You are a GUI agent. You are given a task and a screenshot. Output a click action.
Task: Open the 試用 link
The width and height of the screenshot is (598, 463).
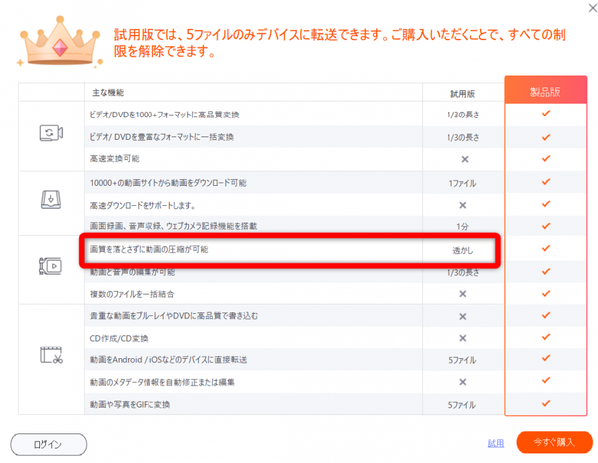pyautogui.click(x=496, y=443)
